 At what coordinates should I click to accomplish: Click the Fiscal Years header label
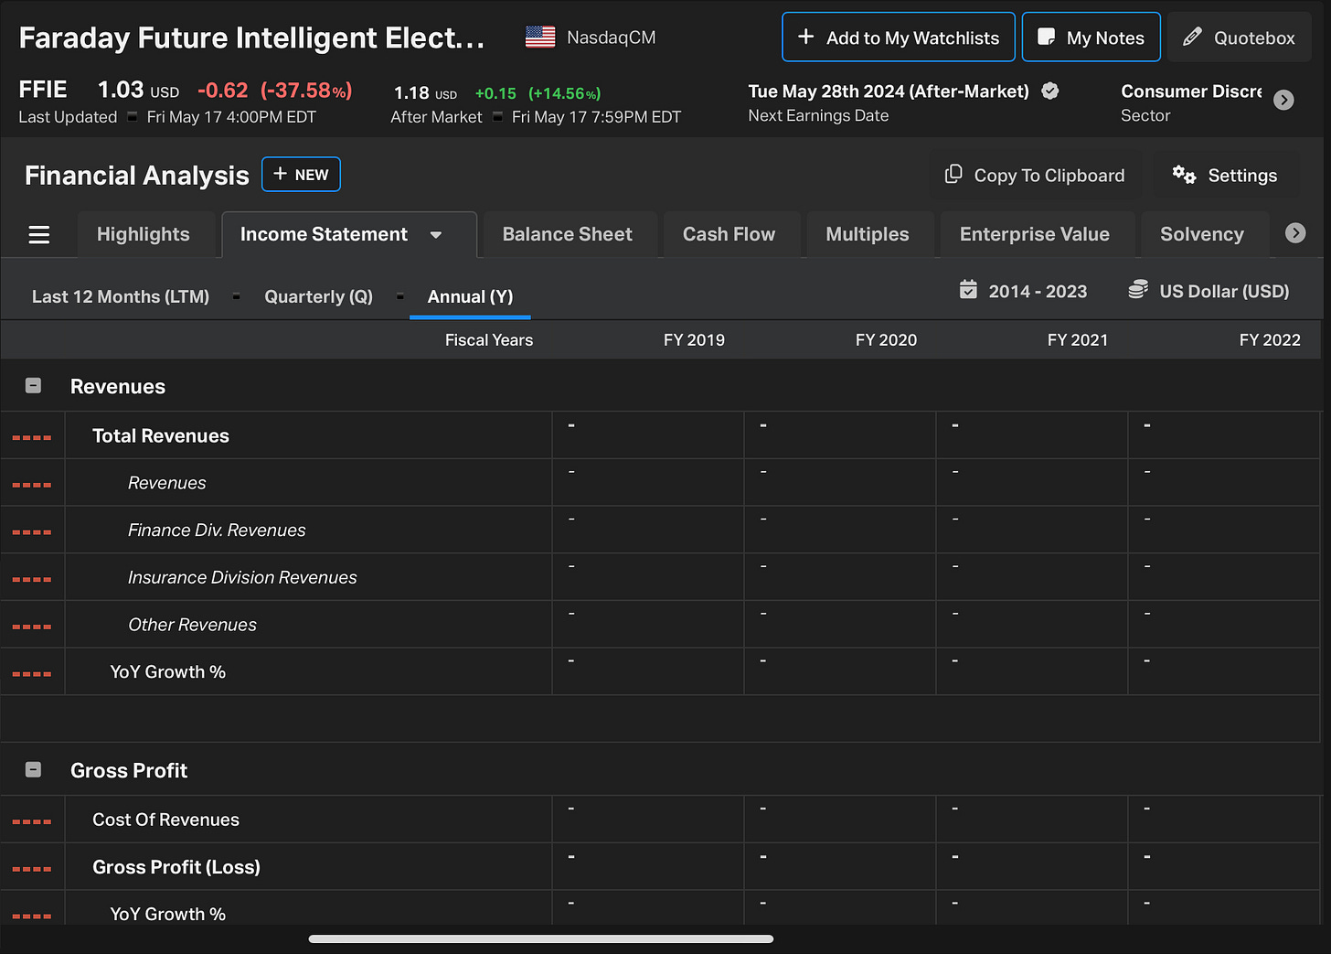[489, 340]
